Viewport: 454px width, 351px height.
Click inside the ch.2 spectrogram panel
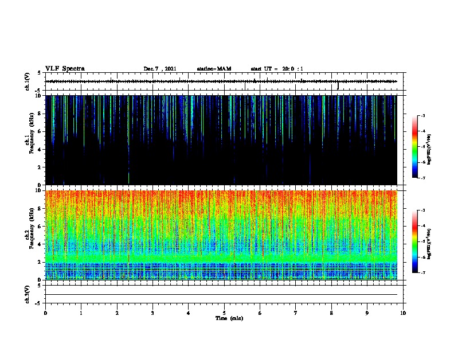pyautogui.click(x=221, y=235)
